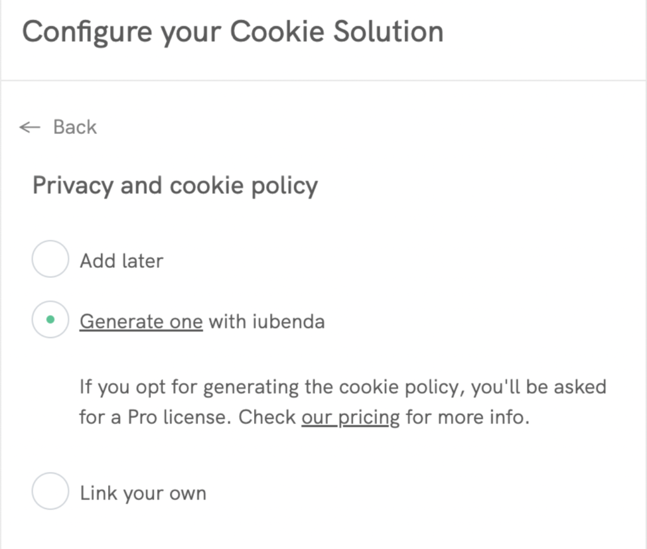Click the 'with iubenda' label text
Image resolution: width=647 pixels, height=549 pixels.
(267, 322)
